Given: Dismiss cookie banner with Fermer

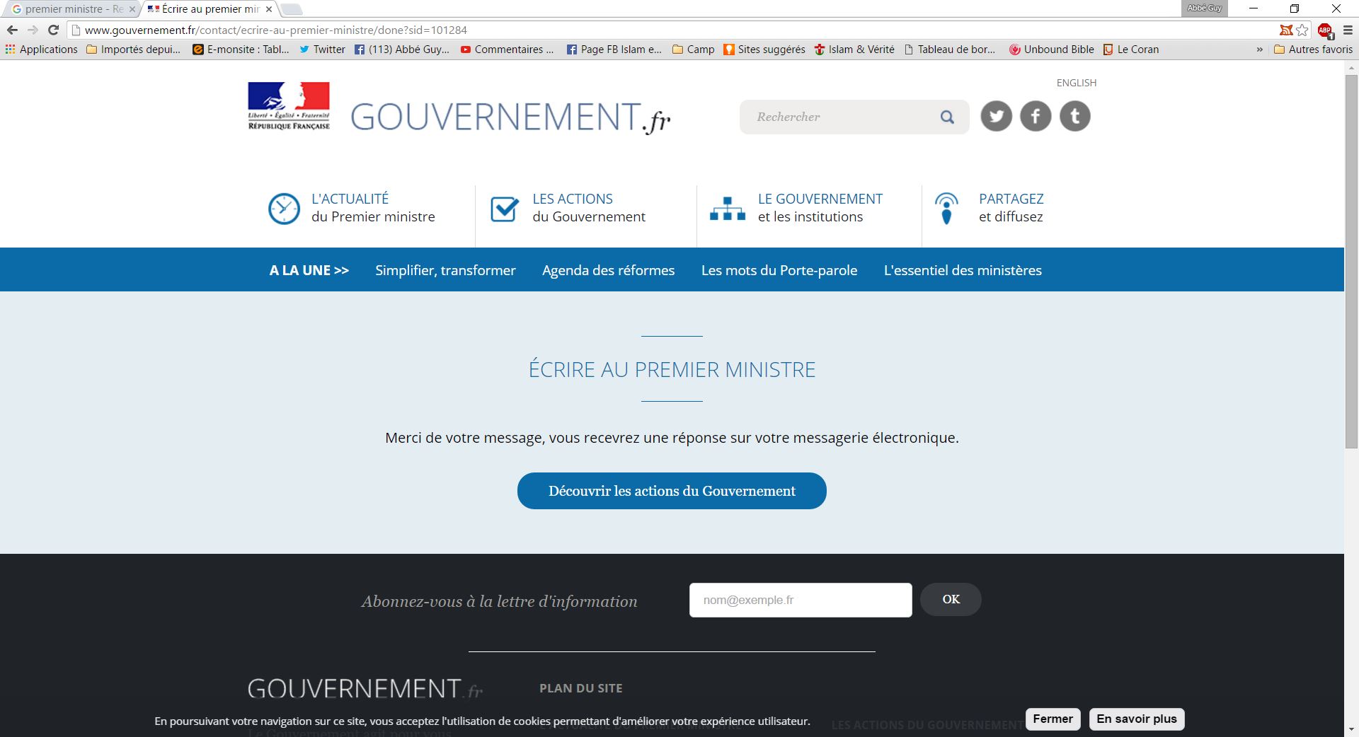Looking at the screenshot, I should click(x=1053, y=719).
